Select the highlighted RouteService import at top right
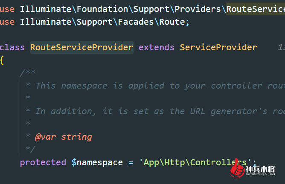 click(x=256, y=9)
